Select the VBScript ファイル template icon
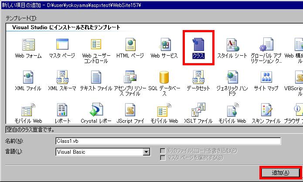The image size is (303, 182). 299,77
